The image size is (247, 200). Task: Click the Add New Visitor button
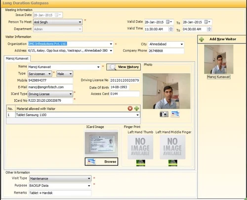point(222,39)
